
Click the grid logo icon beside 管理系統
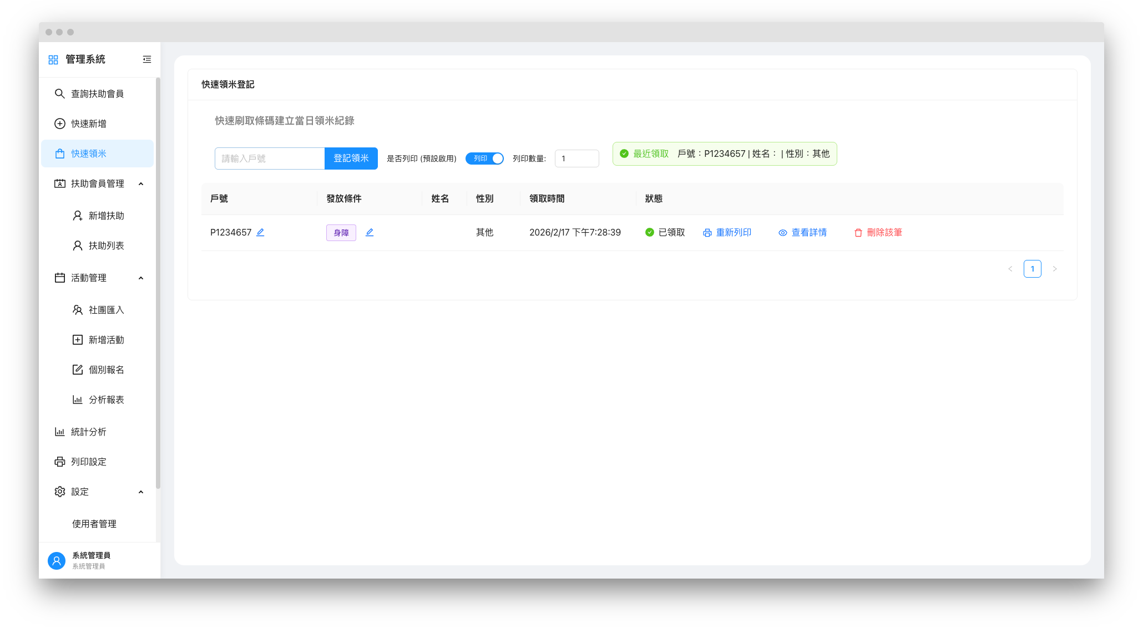(x=53, y=60)
